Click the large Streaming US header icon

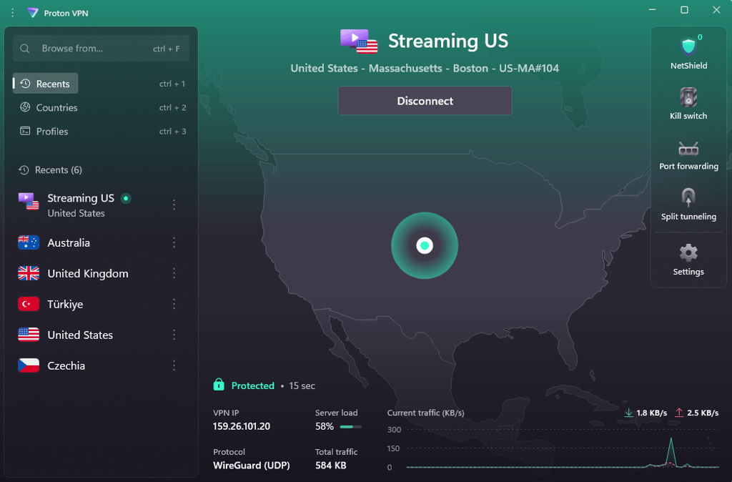pyautogui.click(x=359, y=41)
